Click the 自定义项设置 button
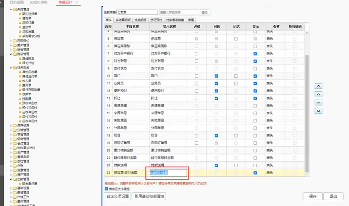This screenshot has width=349, height=206. (117, 196)
